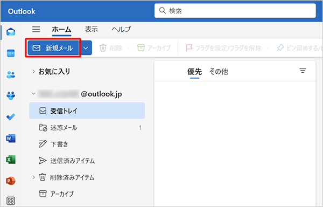The image size is (323, 207).
Task: Click the Outlook title text
Action: point(22,11)
